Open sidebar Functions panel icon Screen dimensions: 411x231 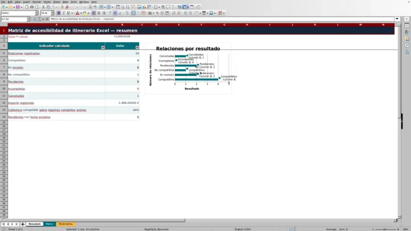coord(407,52)
